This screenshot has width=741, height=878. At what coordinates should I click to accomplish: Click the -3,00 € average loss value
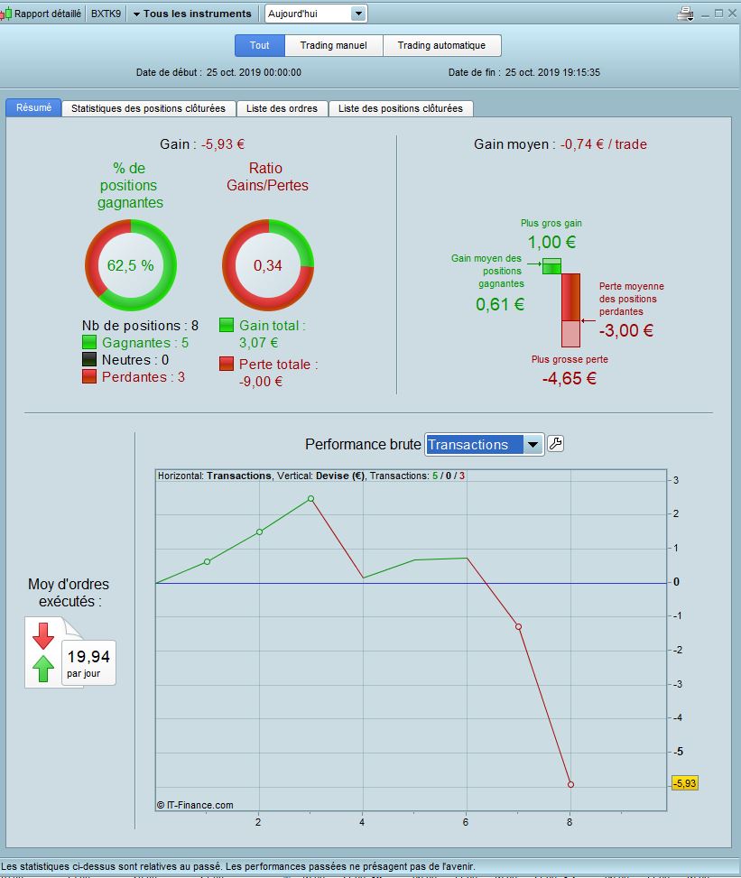pos(626,330)
